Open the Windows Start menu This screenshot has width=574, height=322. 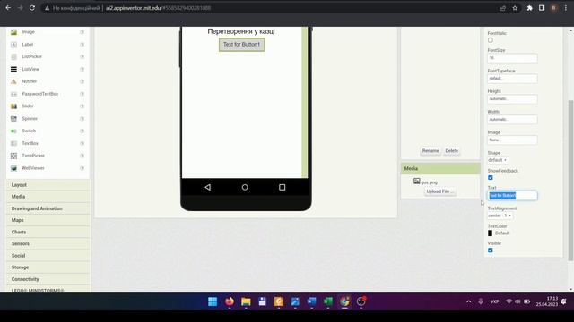(x=213, y=301)
